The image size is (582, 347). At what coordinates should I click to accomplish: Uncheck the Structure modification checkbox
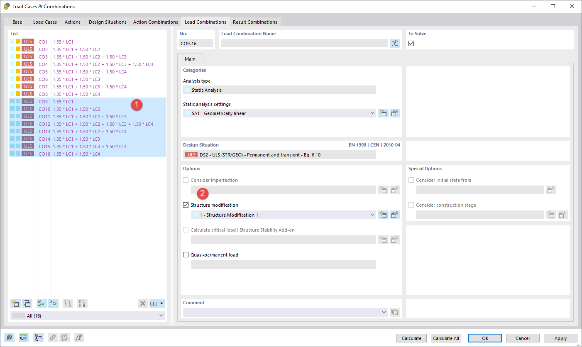[x=186, y=205]
